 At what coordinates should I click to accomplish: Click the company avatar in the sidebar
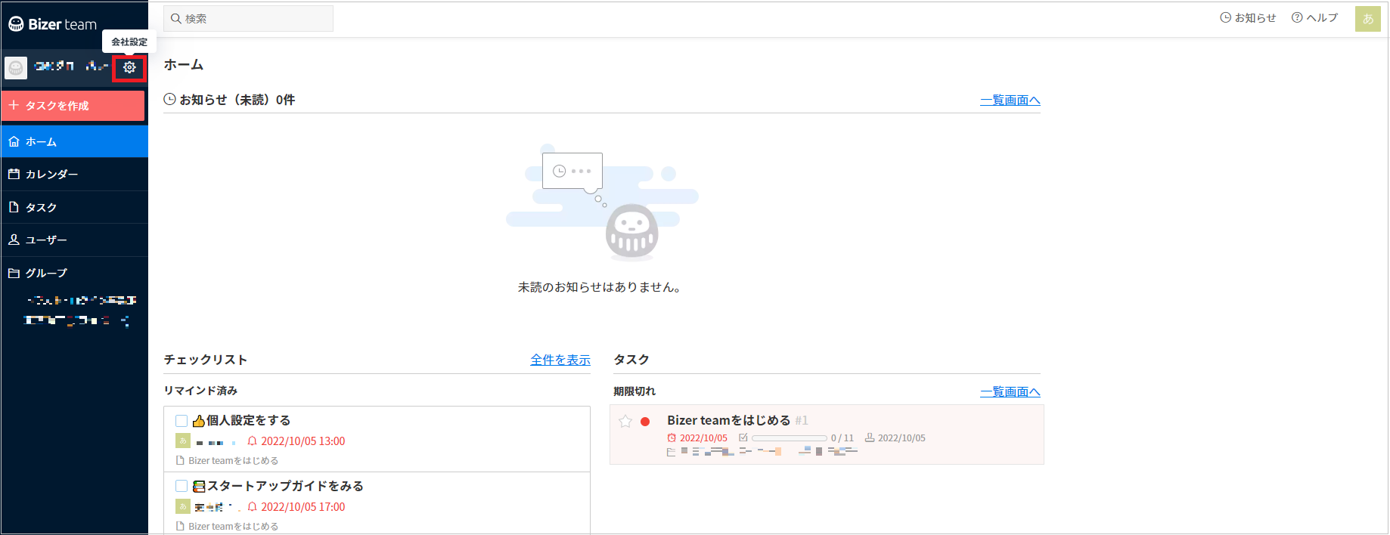pos(16,68)
